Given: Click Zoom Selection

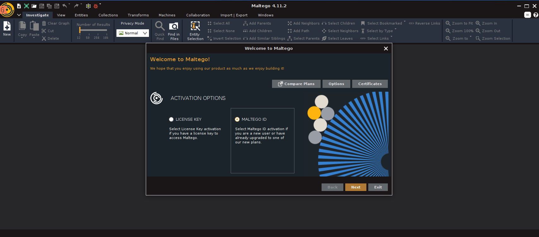Looking at the screenshot, I should 493,38.
